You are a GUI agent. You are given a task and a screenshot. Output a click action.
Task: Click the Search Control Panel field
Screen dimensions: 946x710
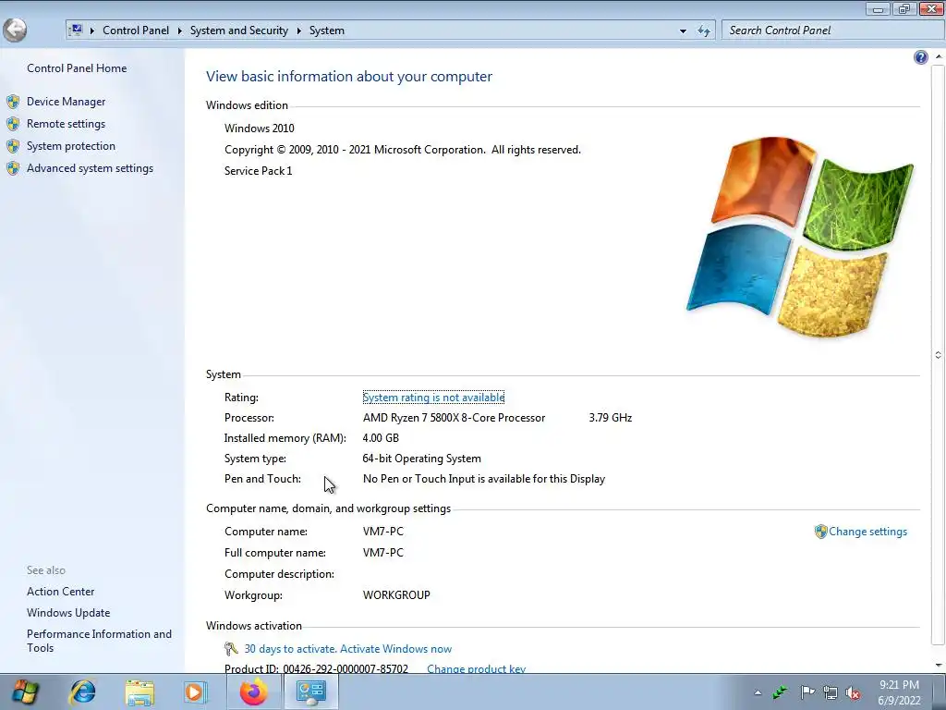point(832,31)
